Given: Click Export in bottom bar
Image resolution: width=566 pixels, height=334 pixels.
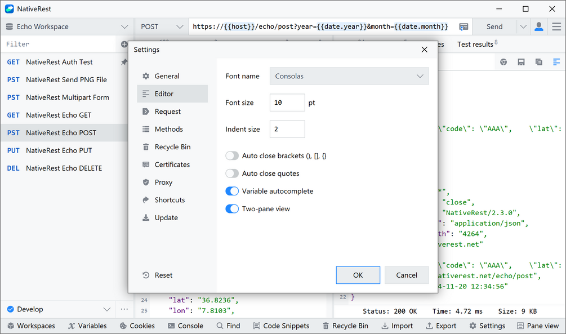Looking at the screenshot, I should [441, 326].
